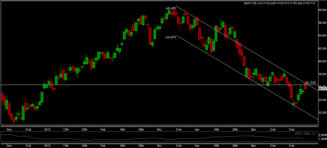Viewport: 327px width, 148px height.
Task: Select the 64,093 lower channel price label
Action: pos(171,37)
